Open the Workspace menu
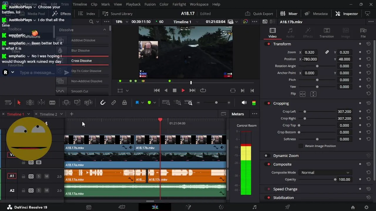 tap(199, 4)
